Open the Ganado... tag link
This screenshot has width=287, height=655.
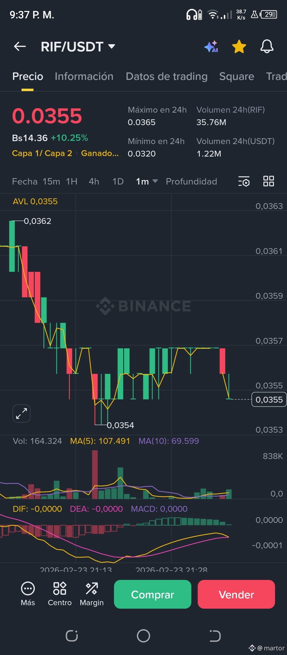(x=100, y=153)
